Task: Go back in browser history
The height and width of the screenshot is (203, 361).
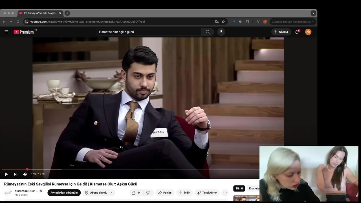Action: 4,21
